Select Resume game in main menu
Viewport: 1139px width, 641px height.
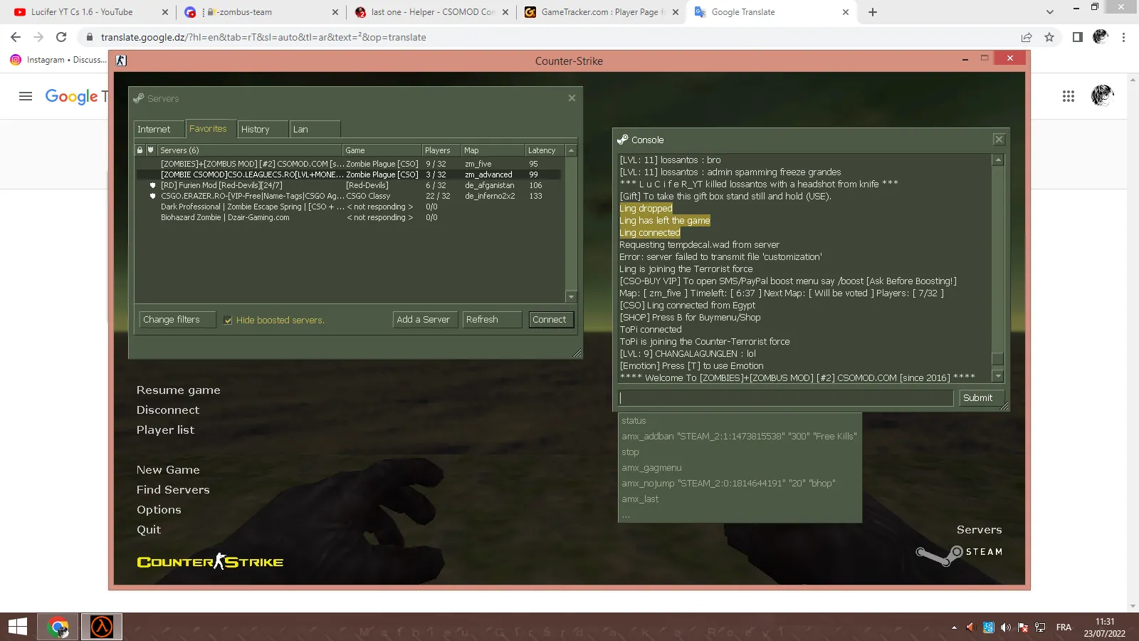179,390
